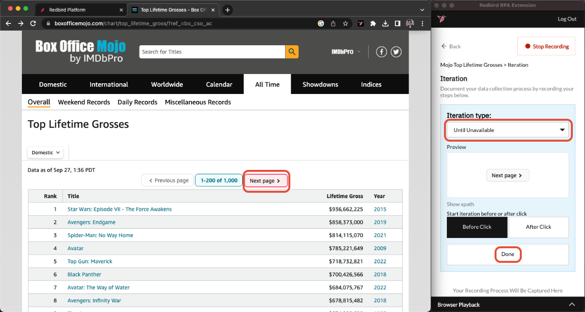Click the share page icon in address bar

pyautogui.click(x=333, y=23)
